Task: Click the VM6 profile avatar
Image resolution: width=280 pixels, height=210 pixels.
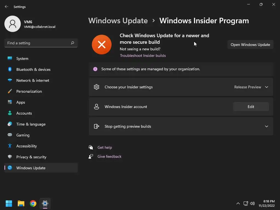Action: point(13,24)
